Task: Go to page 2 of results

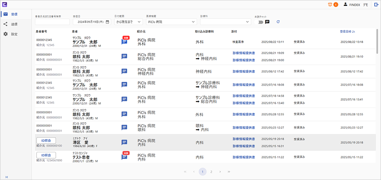Action: pyautogui.click(x=211, y=172)
